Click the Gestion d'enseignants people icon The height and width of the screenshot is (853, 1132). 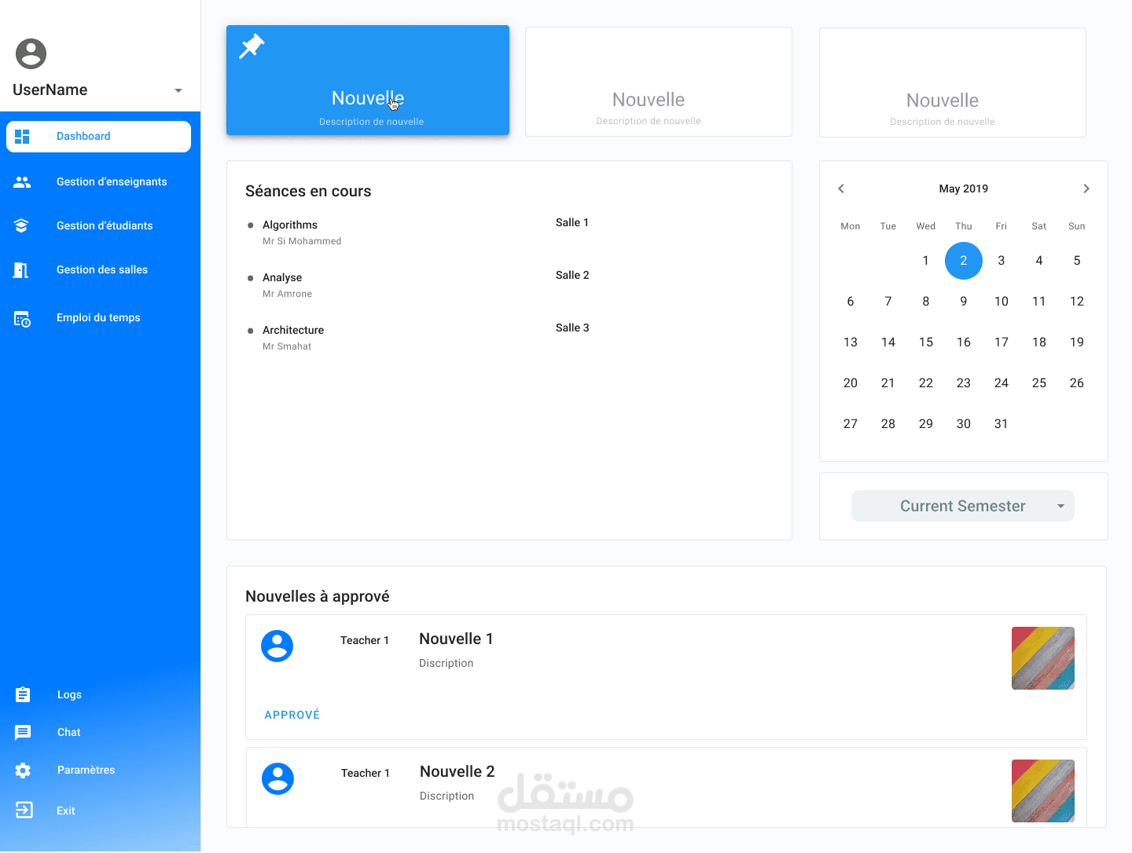coord(22,182)
